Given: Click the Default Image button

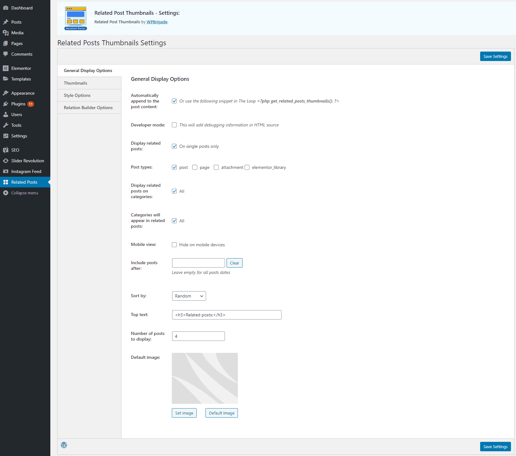Looking at the screenshot, I should [x=222, y=413].
